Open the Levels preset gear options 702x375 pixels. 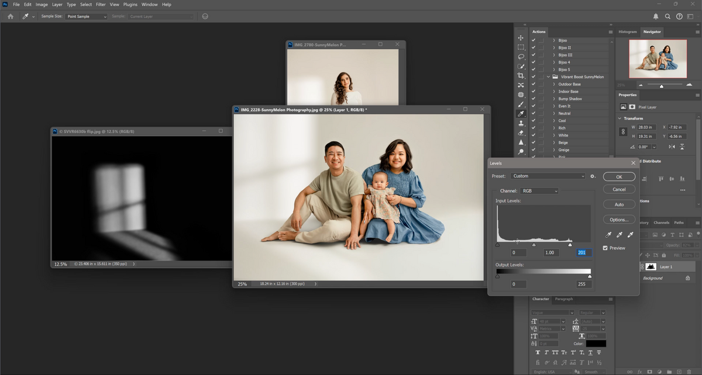click(593, 176)
